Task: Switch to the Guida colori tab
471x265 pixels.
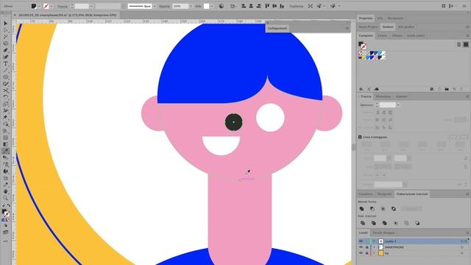Action: [416, 36]
